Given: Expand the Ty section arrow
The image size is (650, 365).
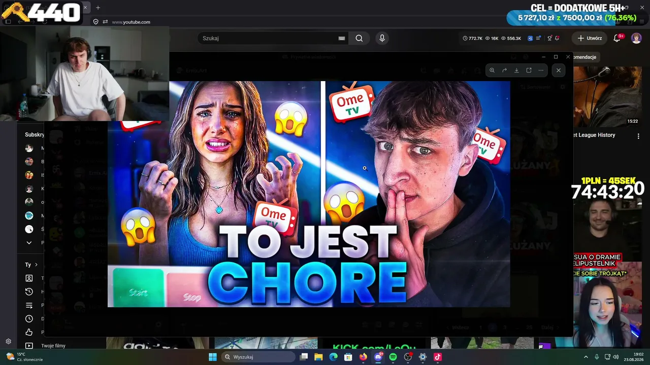Looking at the screenshot, I should 36,265.
